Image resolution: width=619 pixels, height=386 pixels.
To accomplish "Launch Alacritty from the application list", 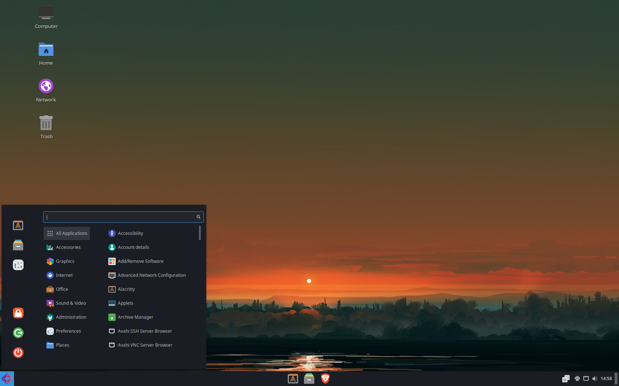I will (151, 289).
